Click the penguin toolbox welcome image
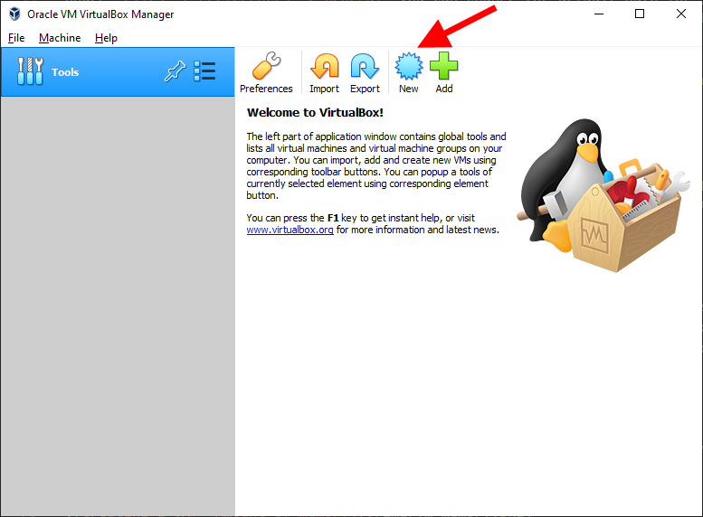Image resolution: width=703 pixels, height=517 pixels. coord(603,195)
